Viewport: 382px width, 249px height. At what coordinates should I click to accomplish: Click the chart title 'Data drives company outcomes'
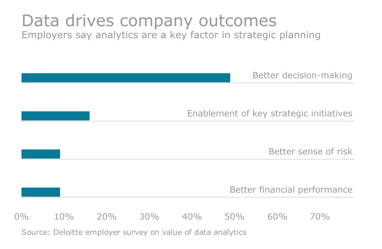[x=149, y=21]
